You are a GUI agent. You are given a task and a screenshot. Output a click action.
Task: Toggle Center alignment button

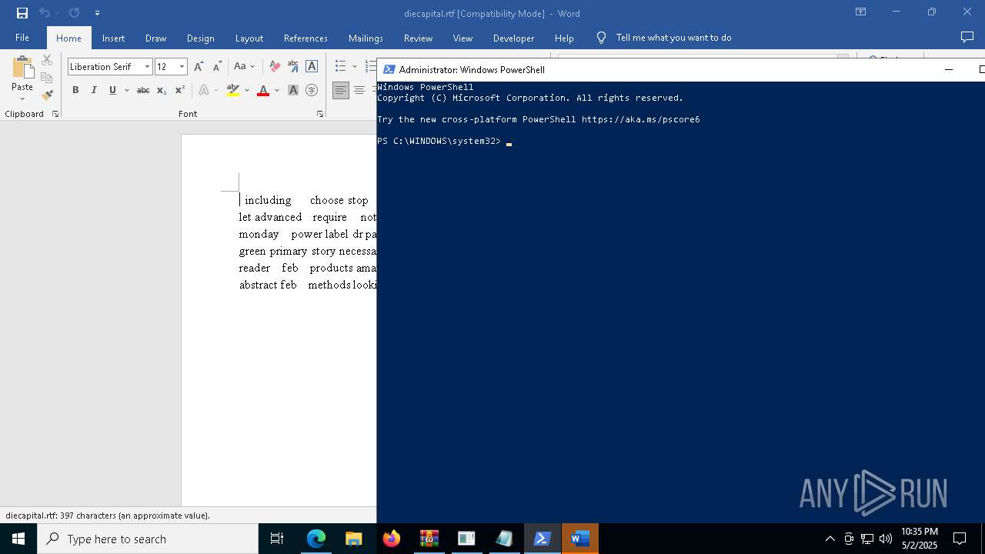pyautogui.click(x=359, y=90)
